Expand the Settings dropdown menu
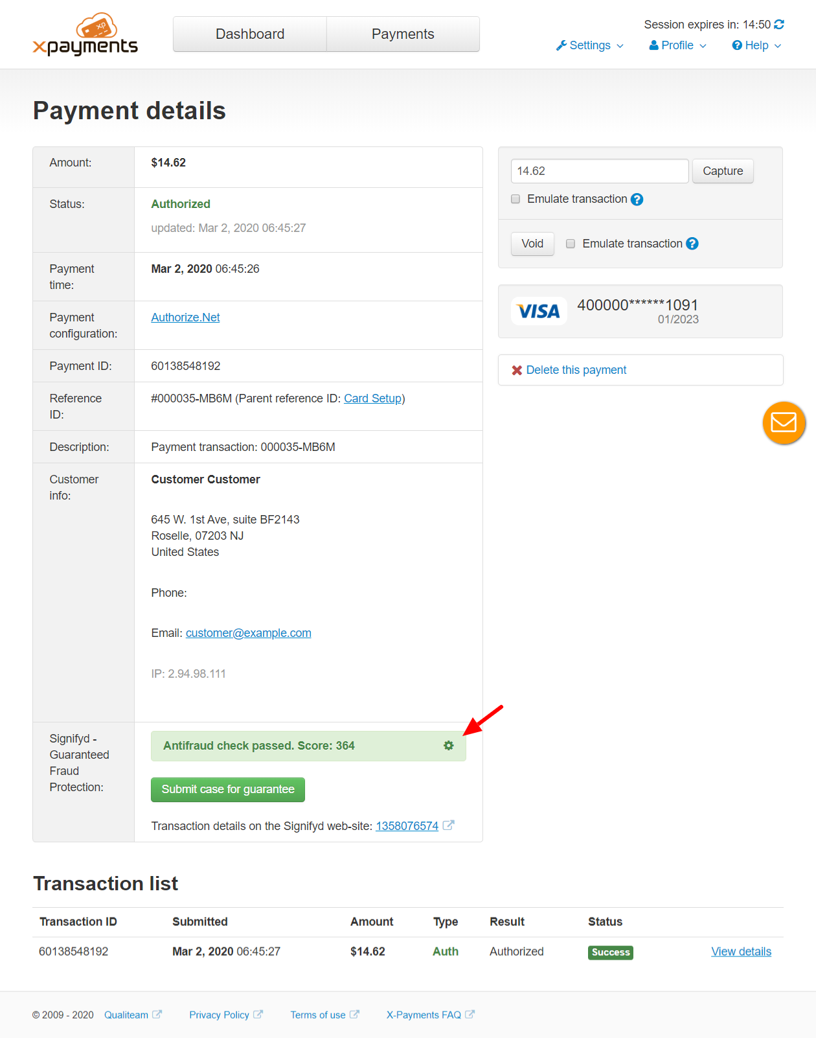Screen dimensions: 816x1038 589,45
